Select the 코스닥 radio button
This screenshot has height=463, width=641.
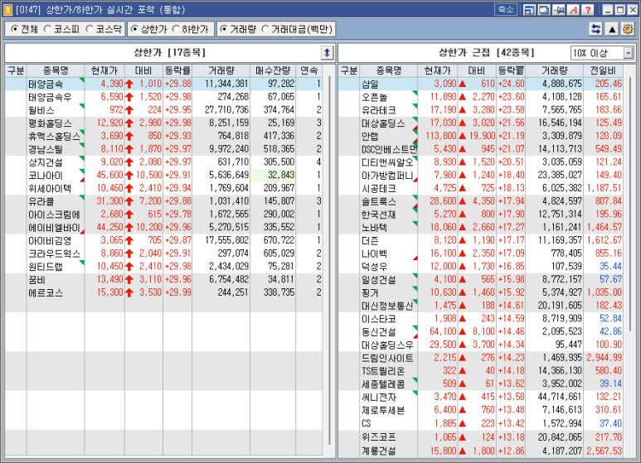89,29
